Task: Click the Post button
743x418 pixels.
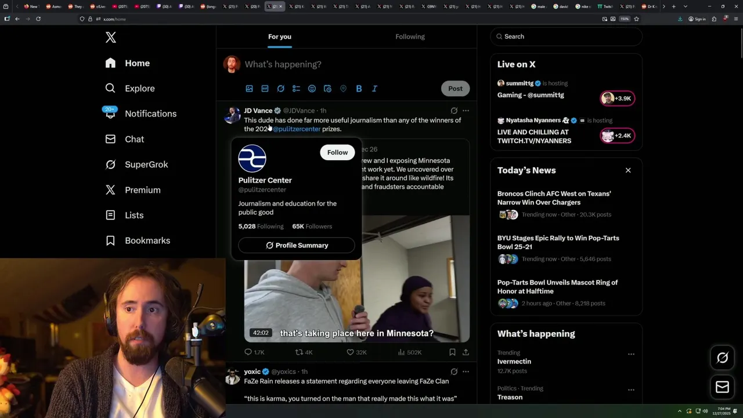Action: pyautogui.click(x=455, y=89)
